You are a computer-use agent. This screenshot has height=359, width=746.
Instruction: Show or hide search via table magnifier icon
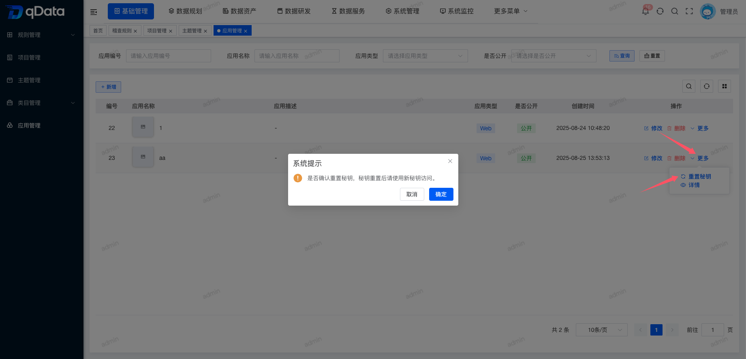coord(689,86)
